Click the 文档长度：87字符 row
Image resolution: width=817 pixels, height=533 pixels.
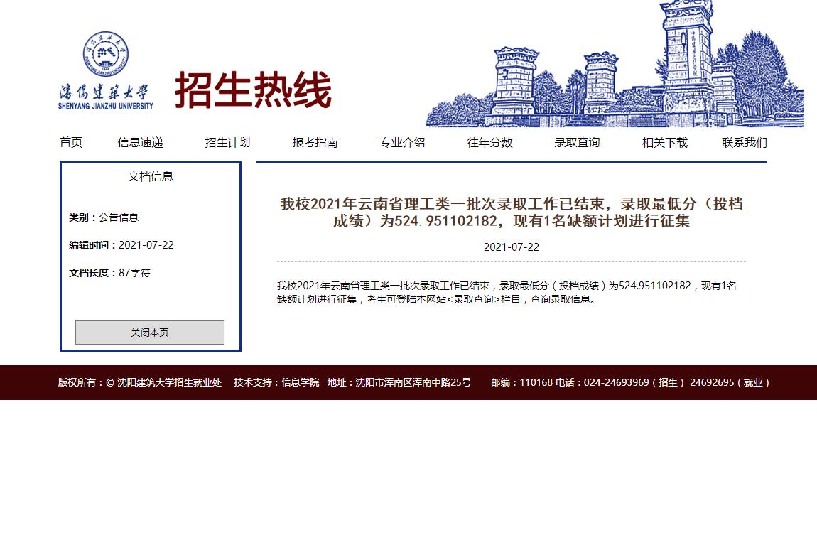[109, 272]
